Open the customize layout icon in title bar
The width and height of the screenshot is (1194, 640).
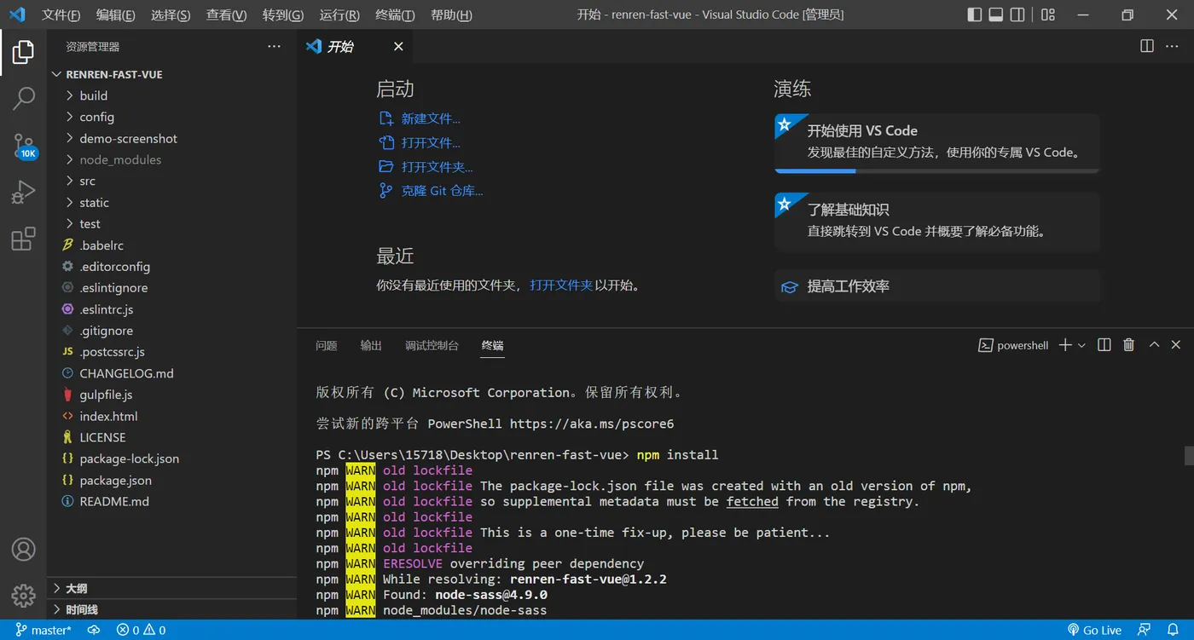1048,14
